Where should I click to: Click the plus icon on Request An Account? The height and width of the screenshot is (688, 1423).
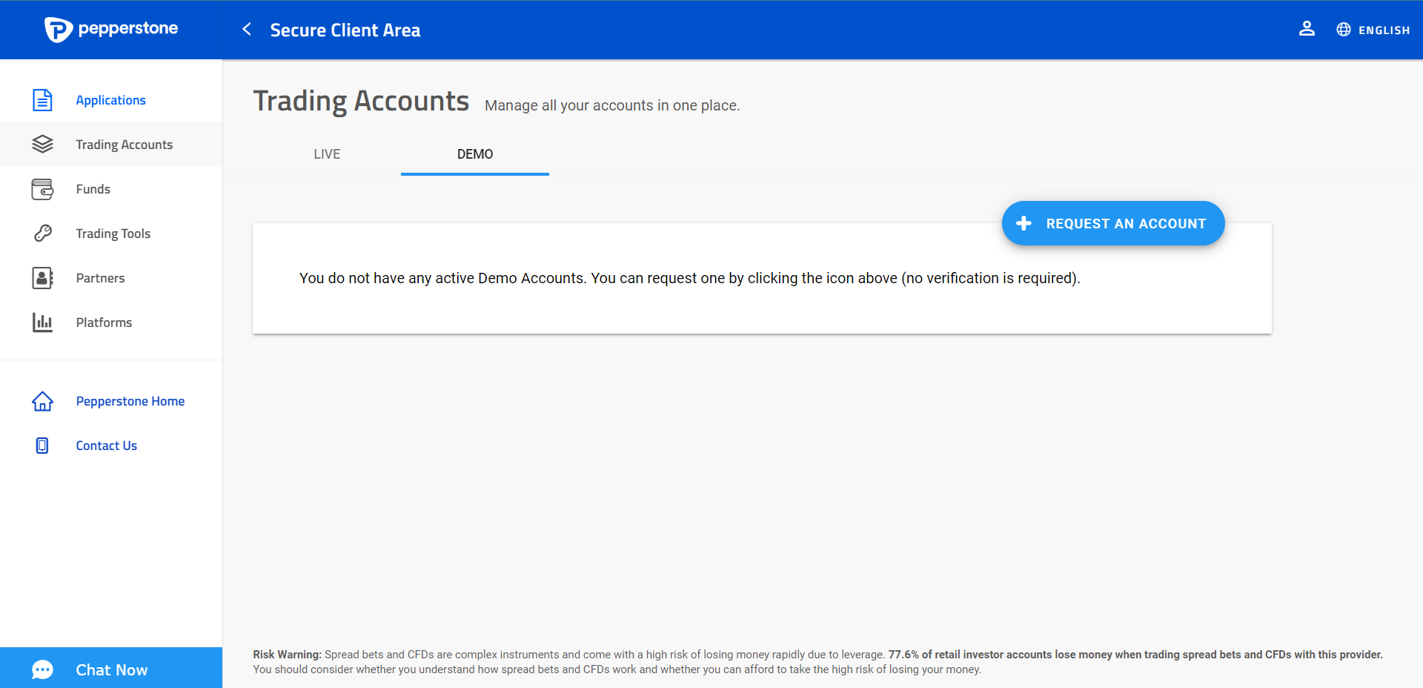(x=1024, y=223)
